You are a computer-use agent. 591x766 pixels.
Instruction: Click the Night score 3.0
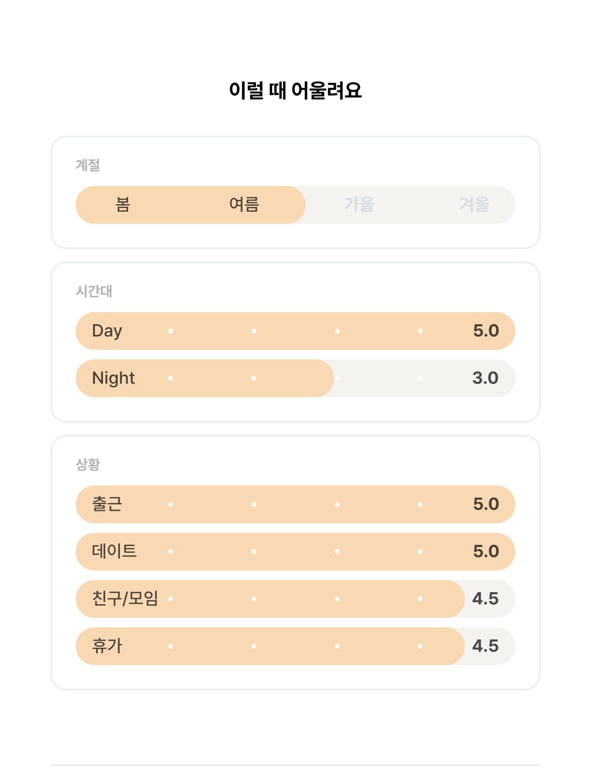485,378
